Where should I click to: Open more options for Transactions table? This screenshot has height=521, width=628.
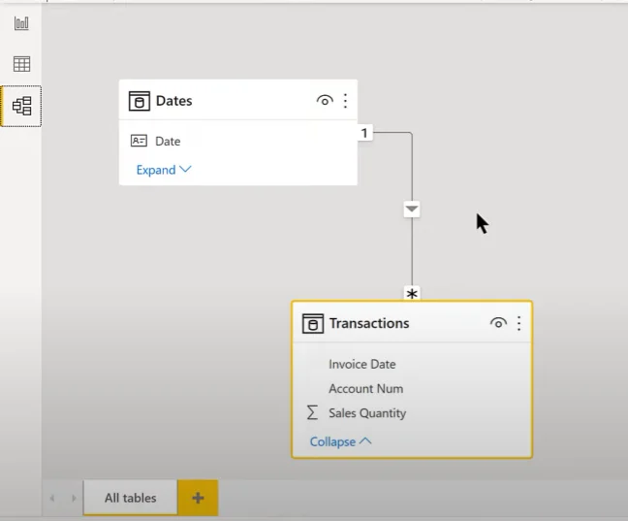click(518, 323)
